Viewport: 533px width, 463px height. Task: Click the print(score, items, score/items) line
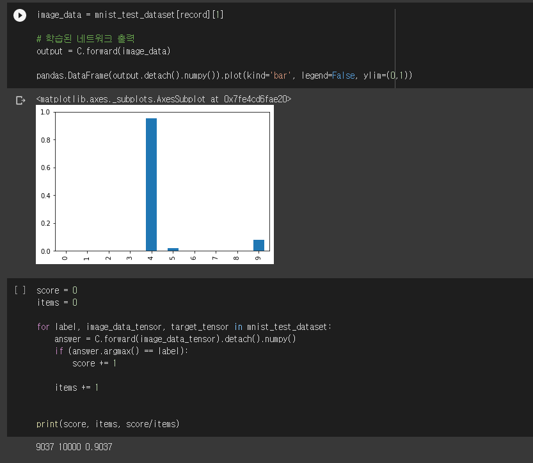pyautogui.click(x=107, y=424)
